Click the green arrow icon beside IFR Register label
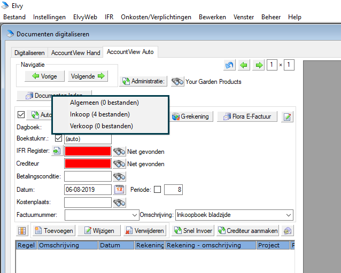The height and width of the screenshot is (273, 341). click(57, 151)
